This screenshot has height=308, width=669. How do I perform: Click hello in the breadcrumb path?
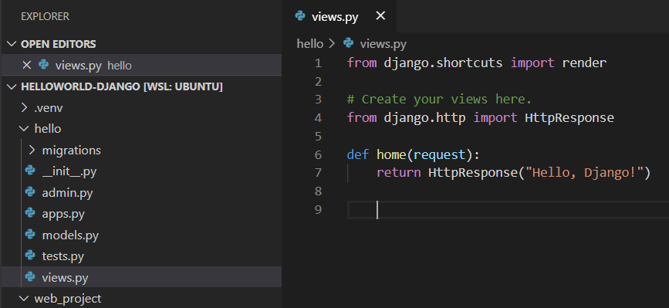coord(310,43)
